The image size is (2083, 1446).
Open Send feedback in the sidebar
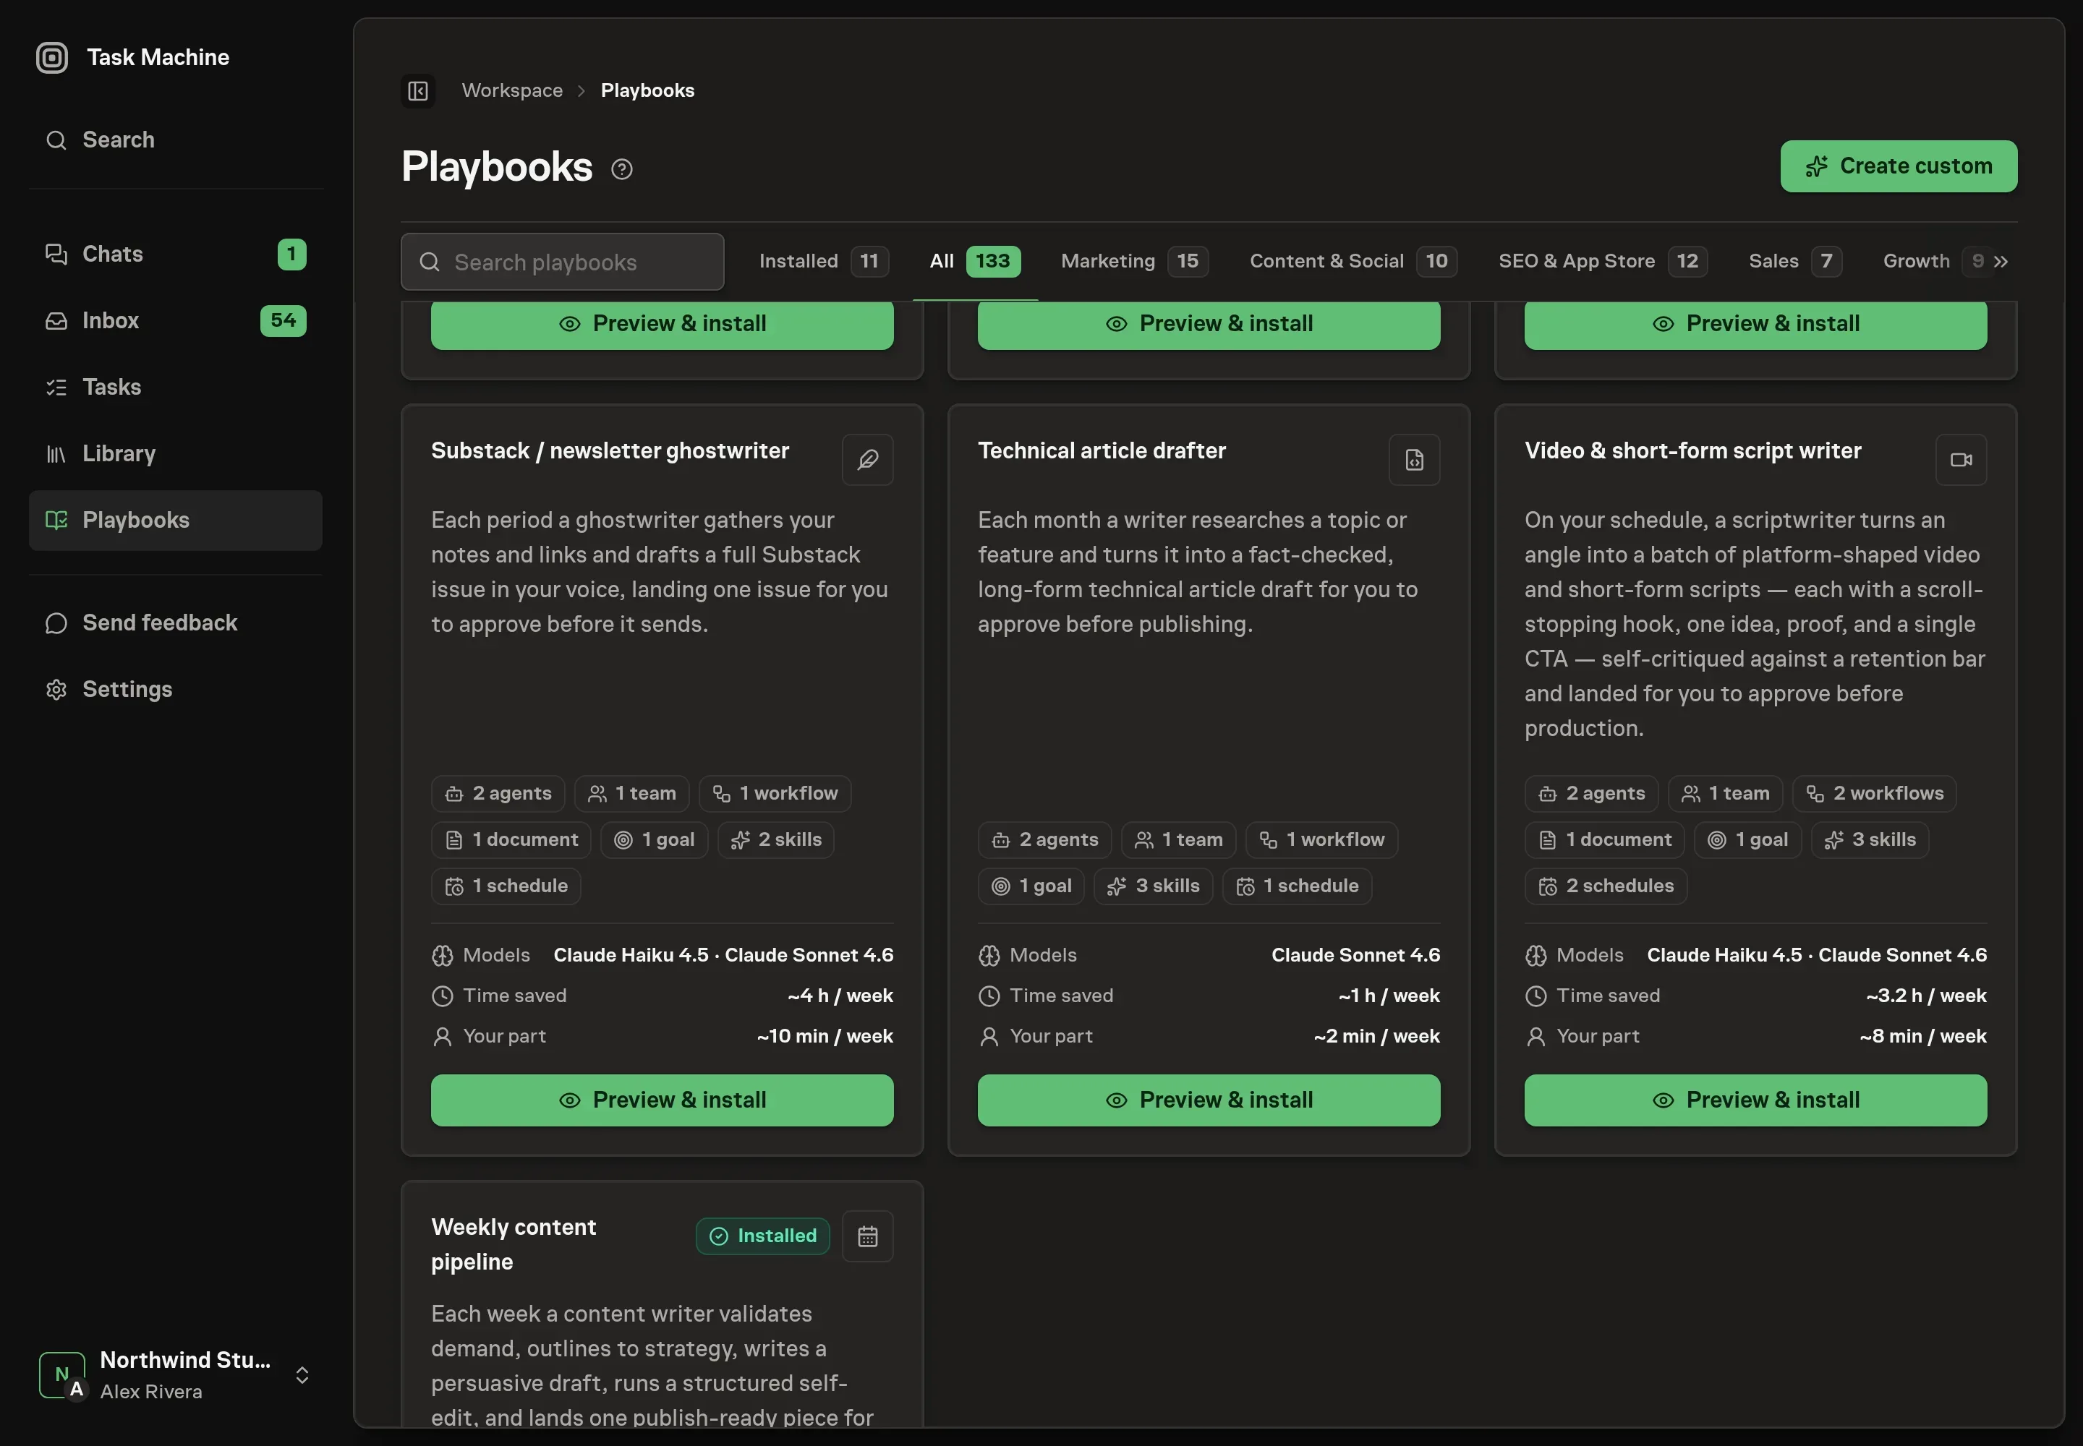[176, 623]
